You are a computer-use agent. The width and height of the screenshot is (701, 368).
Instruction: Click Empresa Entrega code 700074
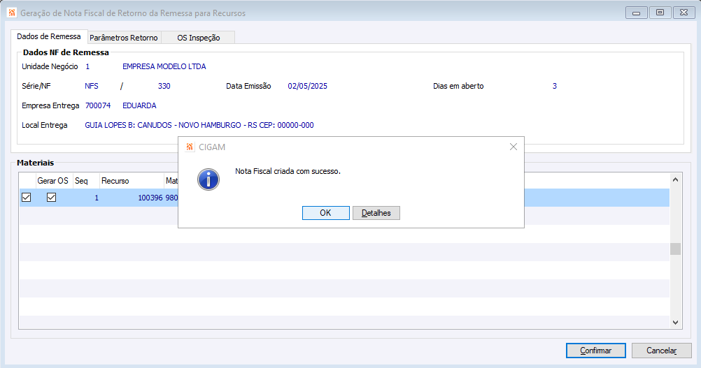pyautogui.click(x=98, y=105)
